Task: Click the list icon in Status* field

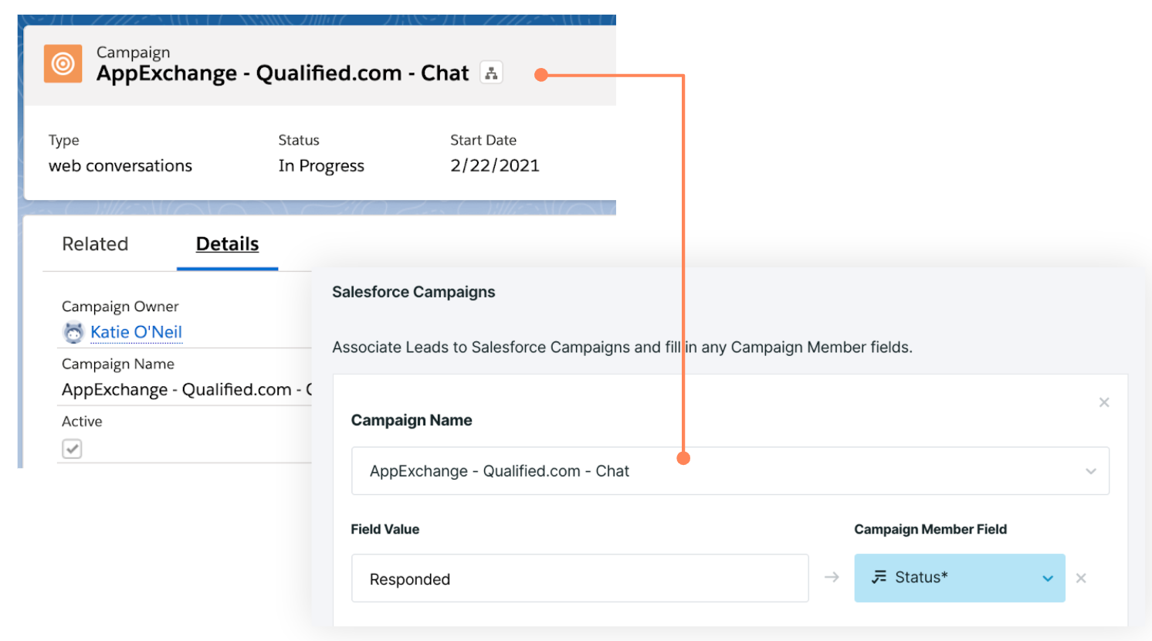Action: [879, 577]
